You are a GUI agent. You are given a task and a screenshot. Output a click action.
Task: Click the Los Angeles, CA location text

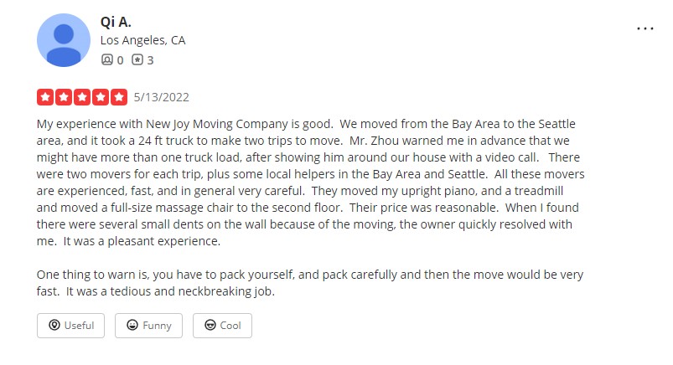[143, 40]
